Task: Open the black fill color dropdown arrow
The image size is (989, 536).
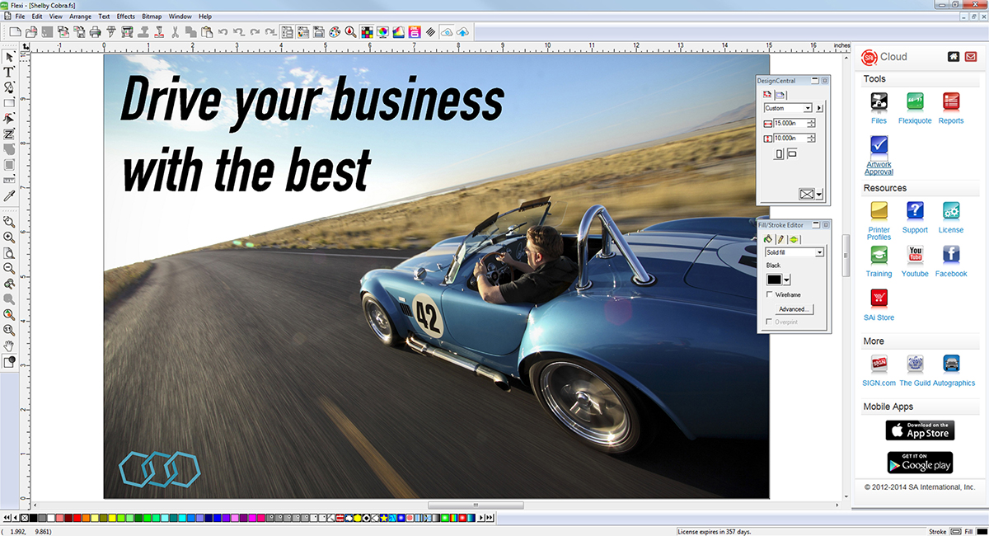Action: (787, 280)
